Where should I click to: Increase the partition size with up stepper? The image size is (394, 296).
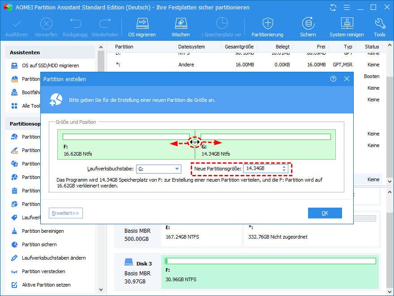click(x=284, y=167)
